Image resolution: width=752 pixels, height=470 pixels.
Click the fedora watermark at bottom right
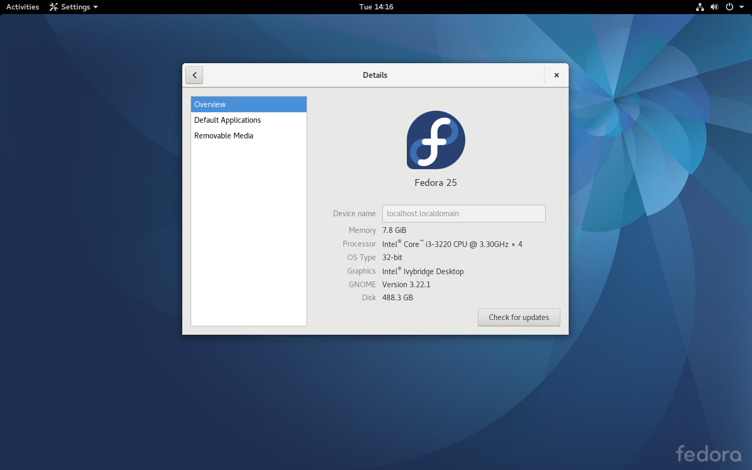(708, 453)
